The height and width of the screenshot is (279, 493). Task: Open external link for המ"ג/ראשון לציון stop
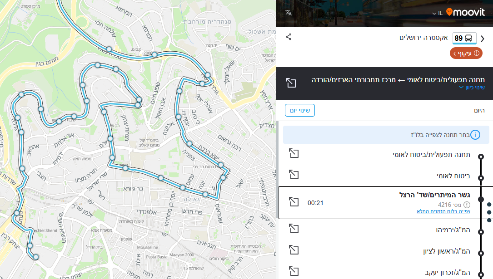tap(294, 250)
